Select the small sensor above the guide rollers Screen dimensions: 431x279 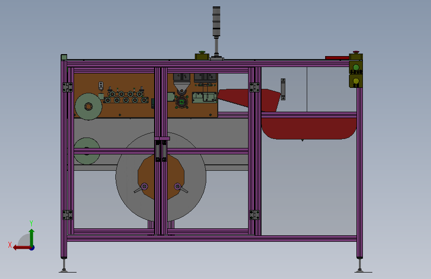pyautogui.click(x=101, y=86)
